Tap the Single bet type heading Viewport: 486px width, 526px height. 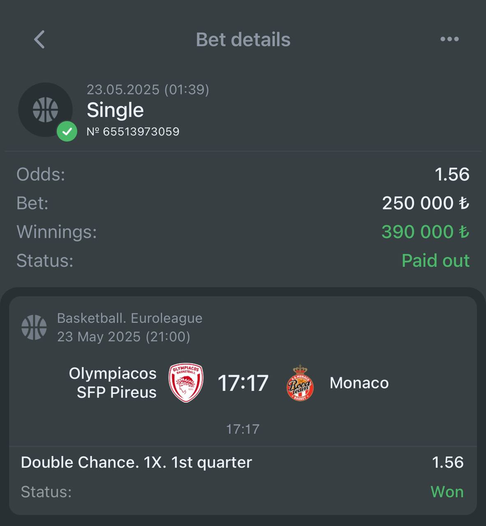(x=115, y=110)
